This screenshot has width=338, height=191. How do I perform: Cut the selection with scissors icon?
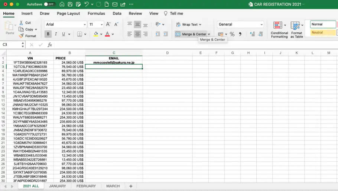pyautogui.click(x=21, y=23)
